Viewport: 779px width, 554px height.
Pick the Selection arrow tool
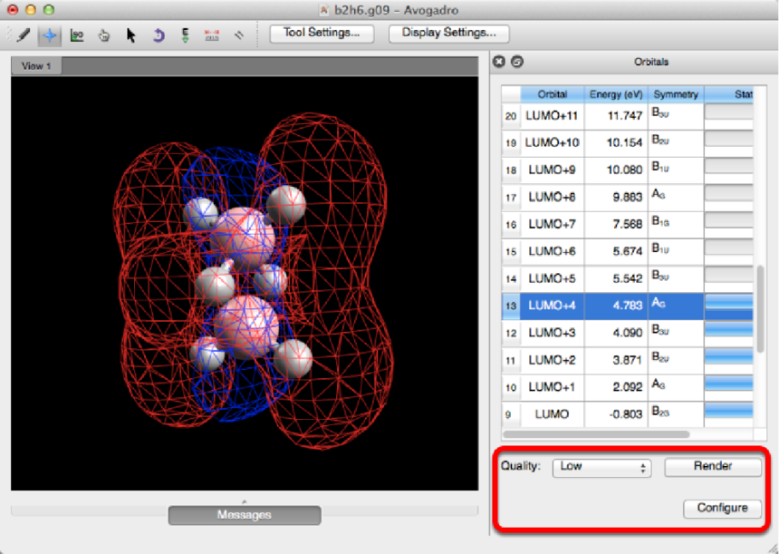pyautogui.click(x=130, y=35)
